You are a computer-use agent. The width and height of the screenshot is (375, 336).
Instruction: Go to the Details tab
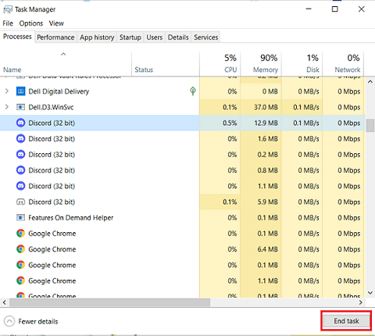(178, 38)
